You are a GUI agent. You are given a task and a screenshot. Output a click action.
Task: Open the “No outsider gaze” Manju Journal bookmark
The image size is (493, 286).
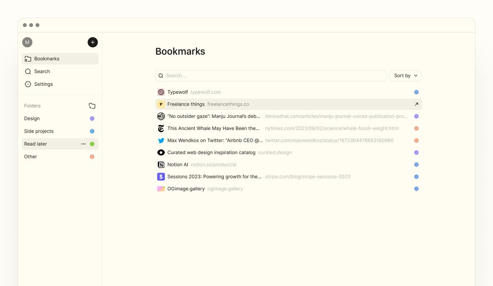[214, 116]
